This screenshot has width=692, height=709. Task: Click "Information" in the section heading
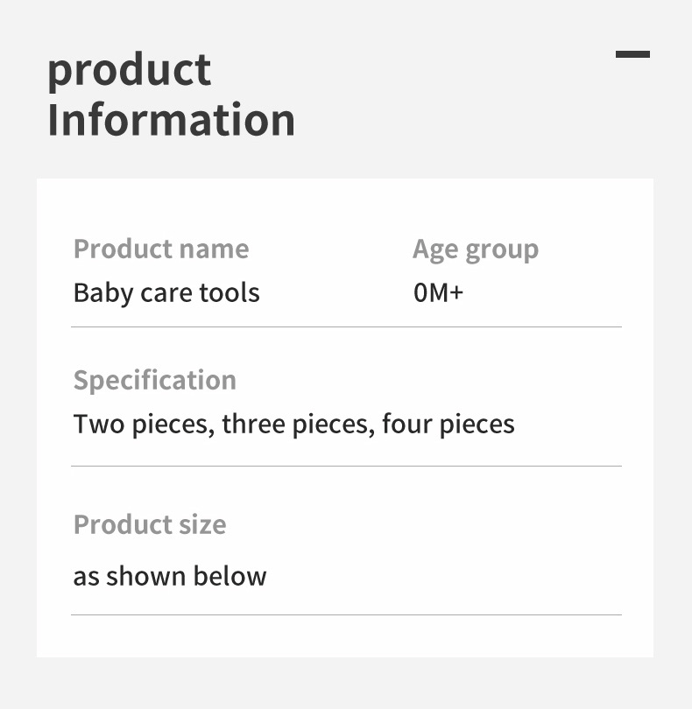(171, 120)
